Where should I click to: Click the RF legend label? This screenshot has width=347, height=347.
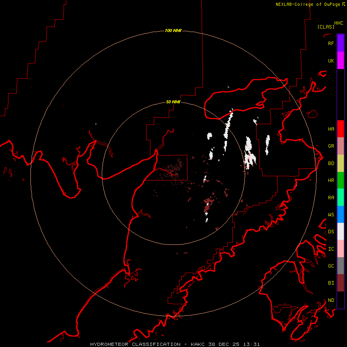(331, 43)
